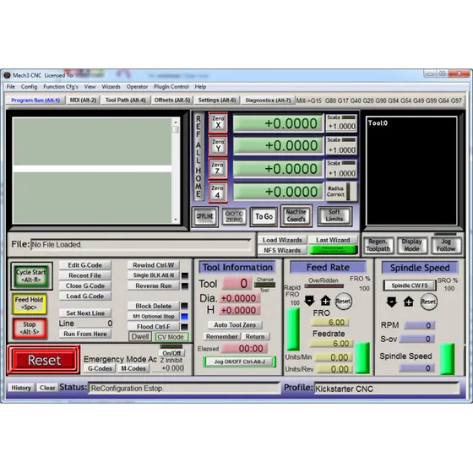This screenshot has width=473, height=473.
Task: Click the large red Reset button
Action: coord(44,360)
